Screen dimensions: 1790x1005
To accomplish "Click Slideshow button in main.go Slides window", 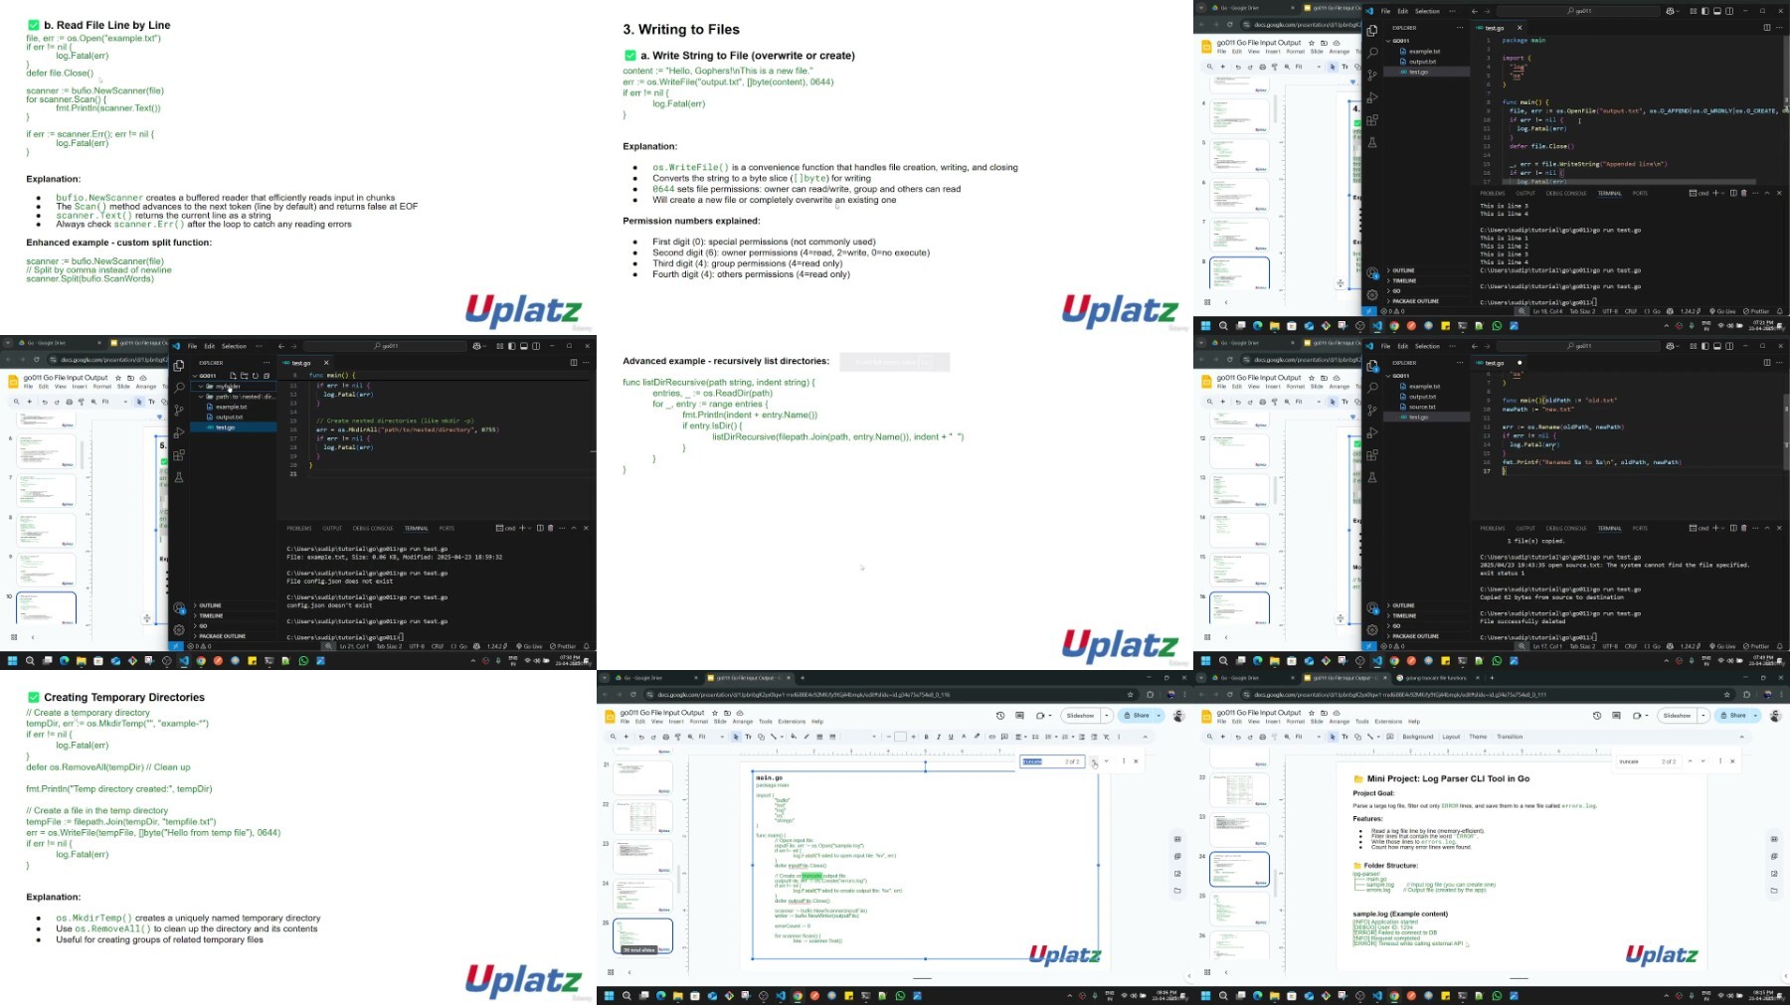I will (1080, 716).
